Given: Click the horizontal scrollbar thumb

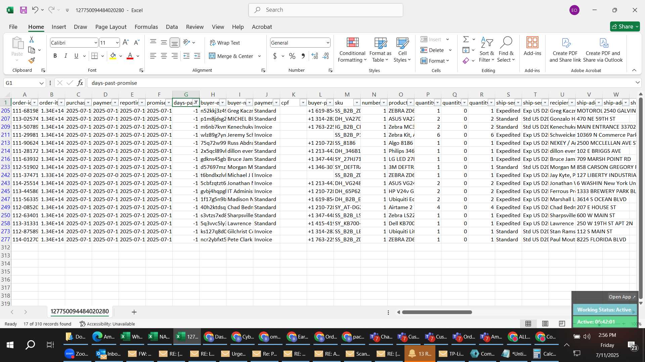Looking at the screenshot, I should pyautogui.click(x=437, y=312).
